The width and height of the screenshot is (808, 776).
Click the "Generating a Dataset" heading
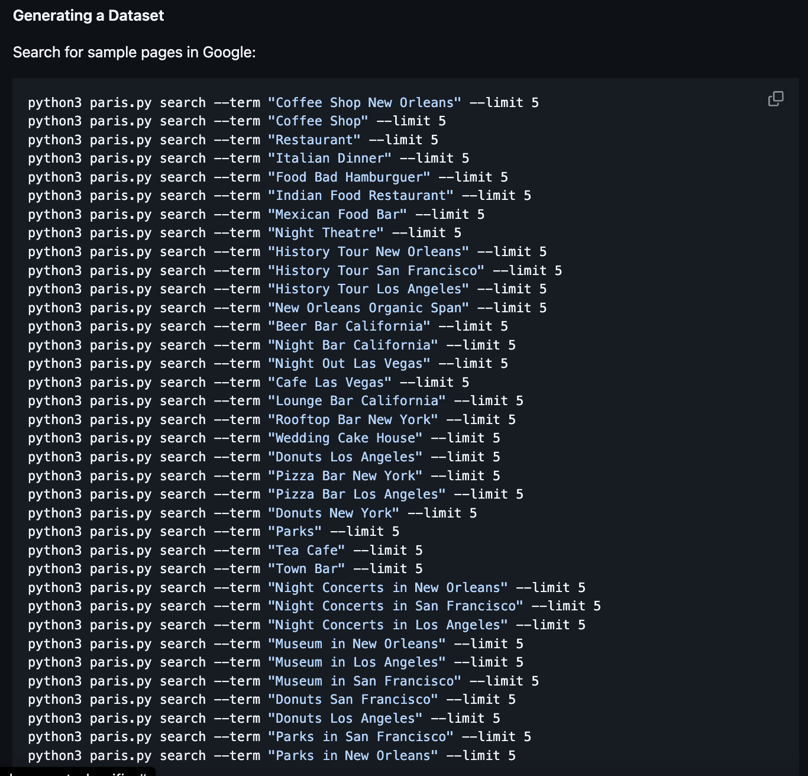tap(88, 15)
